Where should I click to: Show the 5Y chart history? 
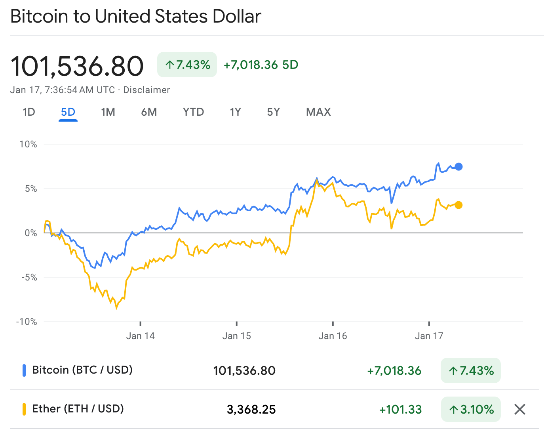273,112
